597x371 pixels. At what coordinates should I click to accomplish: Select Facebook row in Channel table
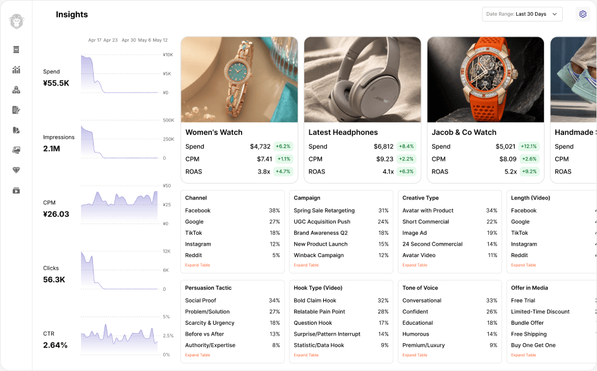tap(232, 210)
